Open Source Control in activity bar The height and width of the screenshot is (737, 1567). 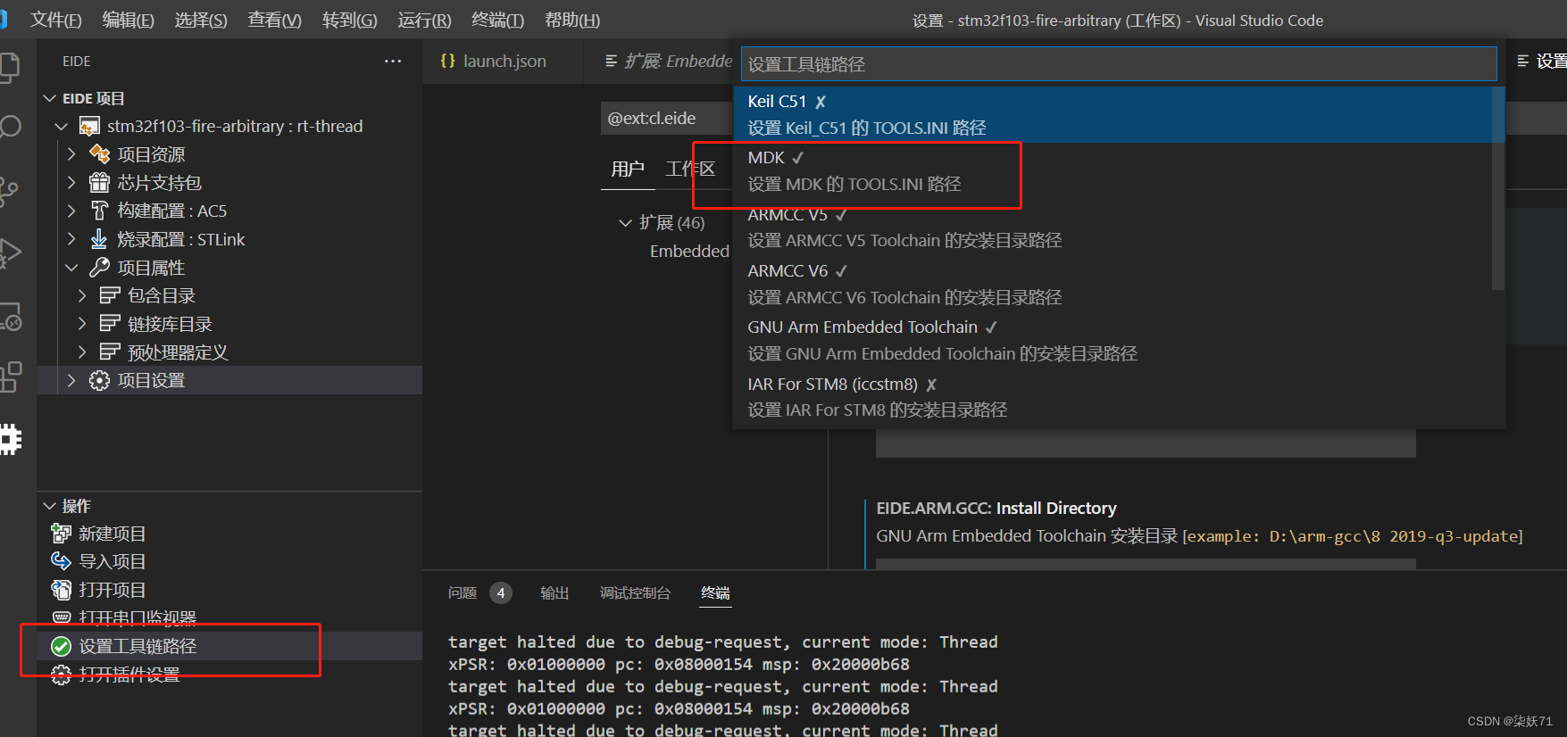pos(9,191)
